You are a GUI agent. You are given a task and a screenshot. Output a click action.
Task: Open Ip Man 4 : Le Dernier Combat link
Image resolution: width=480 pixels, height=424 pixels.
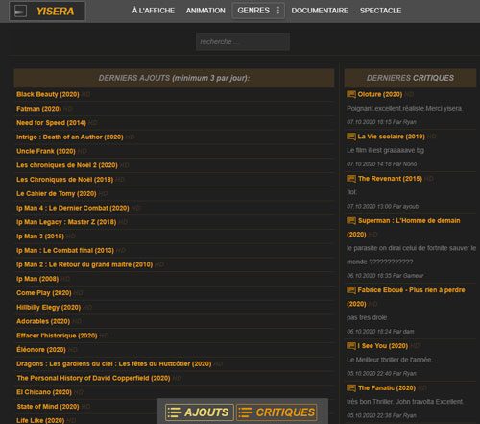(x=73, y=208)
